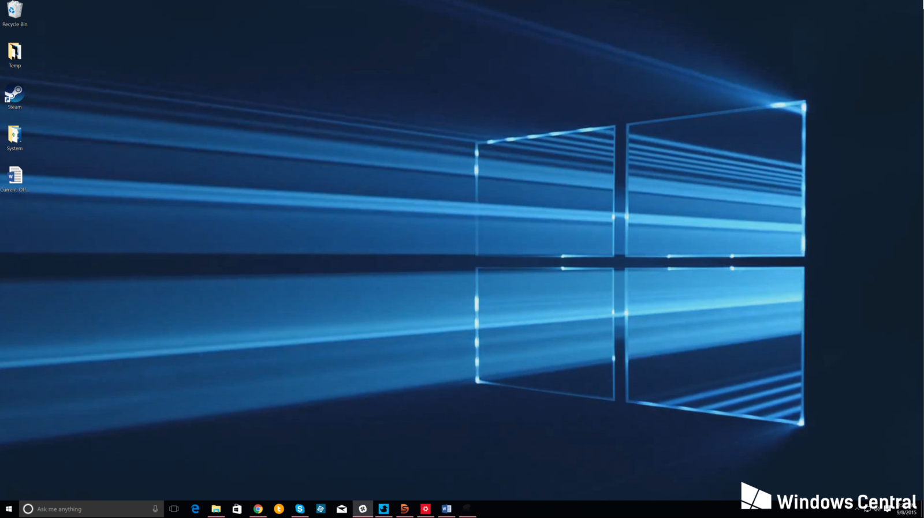
Task: Switch to the Slack taskbar app
Action: point(363,509)
